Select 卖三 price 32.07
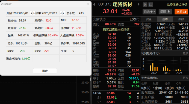 [x=112, y=41]
